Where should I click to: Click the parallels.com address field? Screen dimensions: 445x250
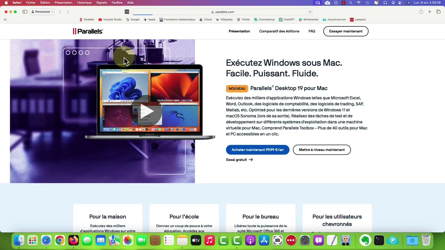[x=222, y=12]
